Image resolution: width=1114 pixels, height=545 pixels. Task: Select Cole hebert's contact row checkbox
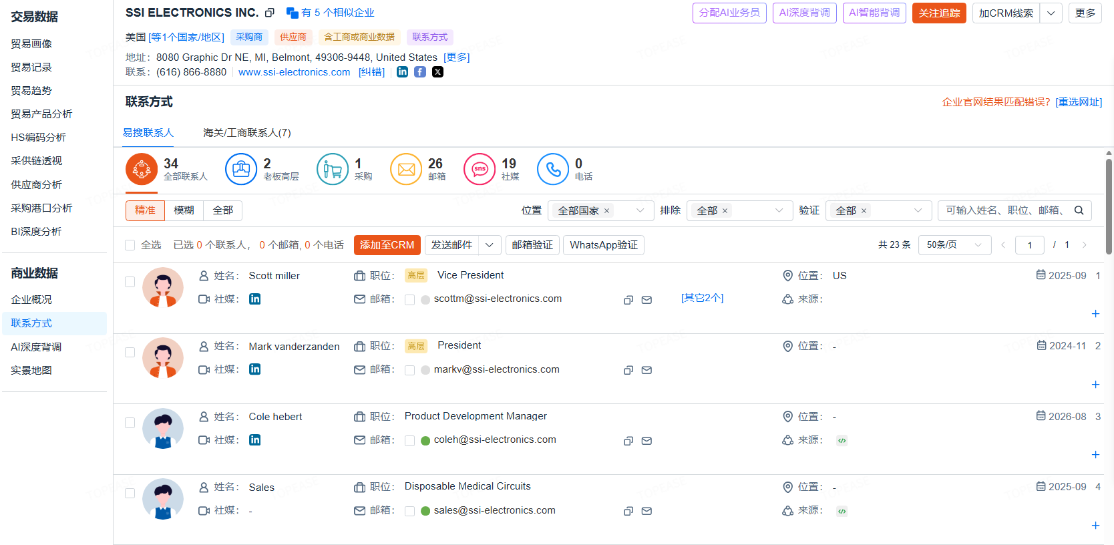[130, 423]
